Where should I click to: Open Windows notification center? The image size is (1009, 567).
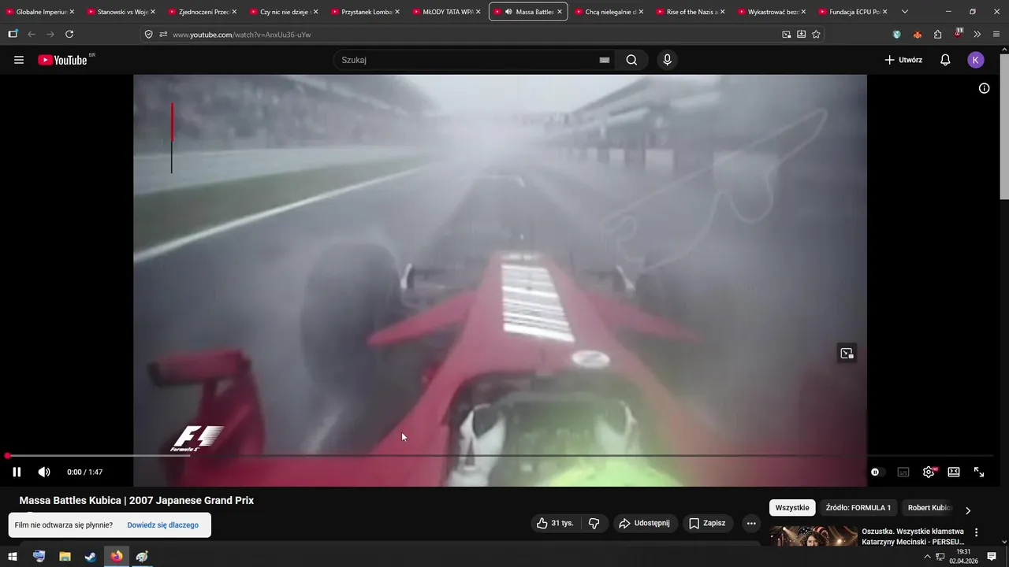[x=992, y=557]
